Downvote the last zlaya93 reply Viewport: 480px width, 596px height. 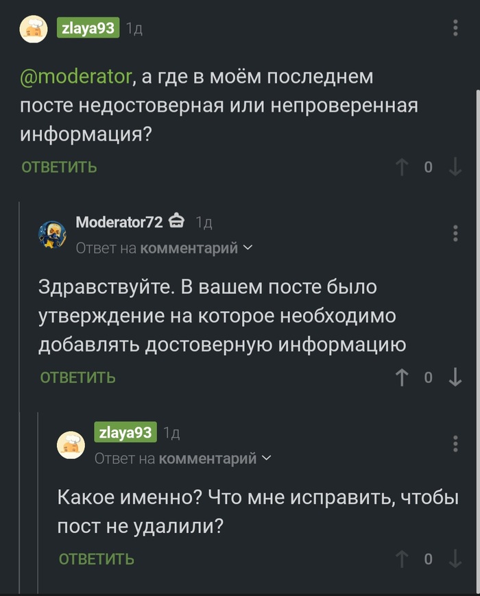tap(455, 559)
